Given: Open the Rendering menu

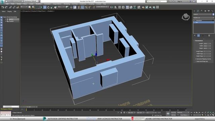Looking at the screenshot, I should pos(67,4).
